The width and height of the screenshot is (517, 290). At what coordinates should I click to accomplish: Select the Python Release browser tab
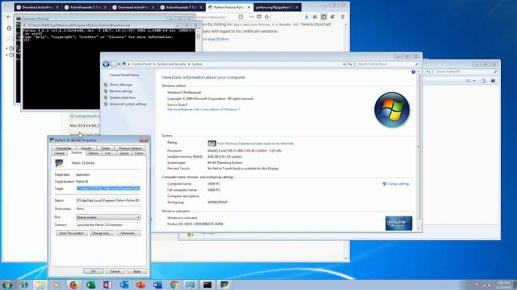pyautogui.click(x=229, y=7)
